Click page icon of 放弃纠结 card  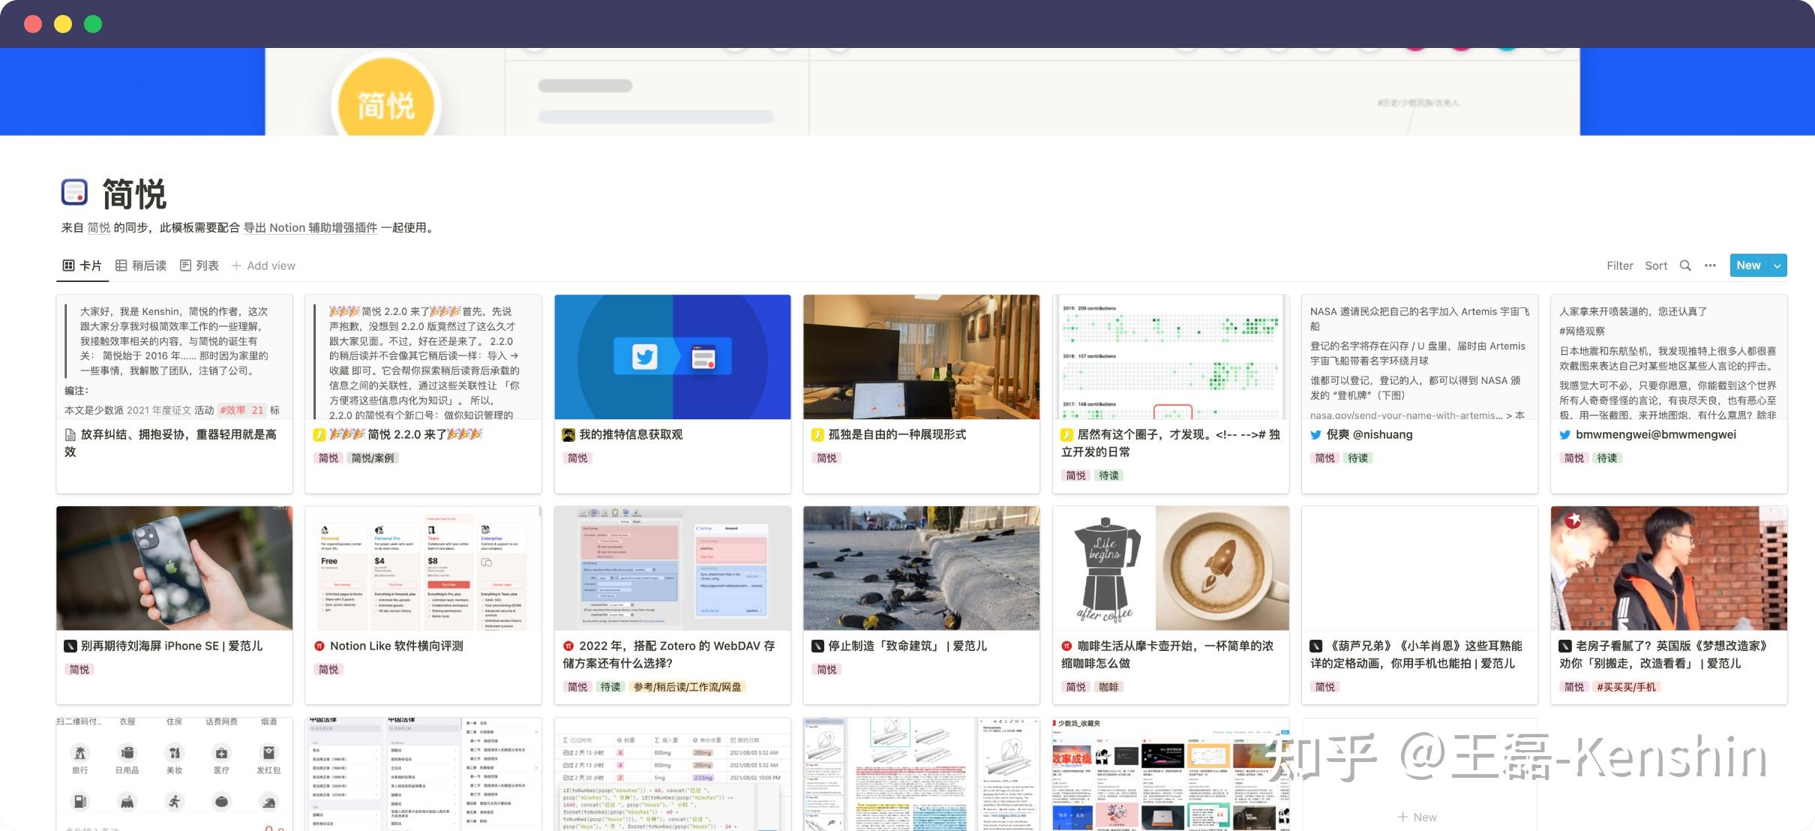click(x=70, y=435)
